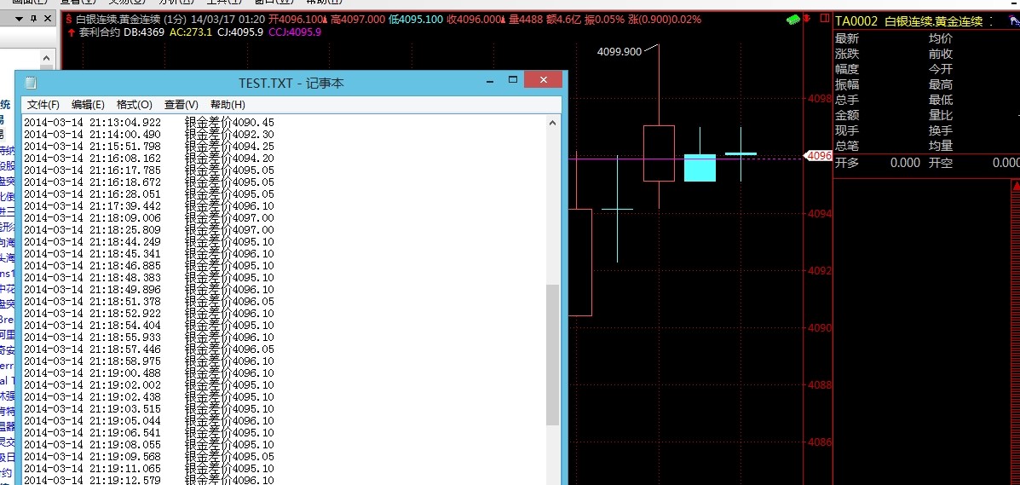
Task: Click the red $ icon beside 白银连续.黄金连续 title
Action: 69,19
